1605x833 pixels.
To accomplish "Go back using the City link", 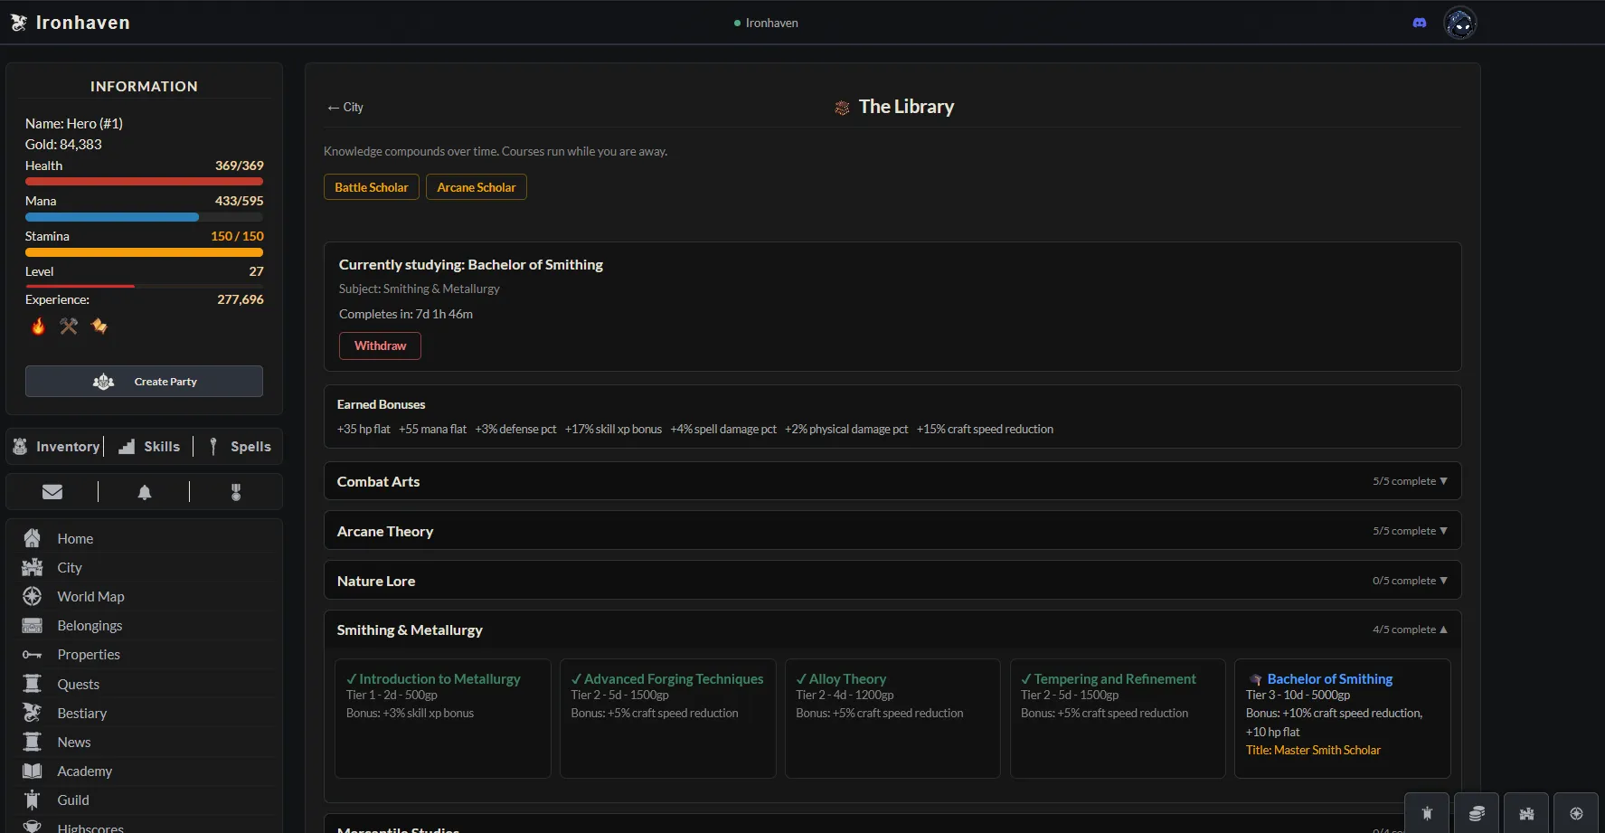I will pyautogui.click(x=345, y=107).
